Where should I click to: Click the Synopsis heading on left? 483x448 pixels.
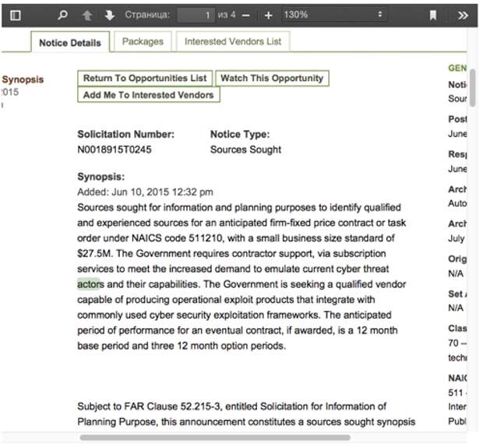pyautogui.click(x=23, y=79)
